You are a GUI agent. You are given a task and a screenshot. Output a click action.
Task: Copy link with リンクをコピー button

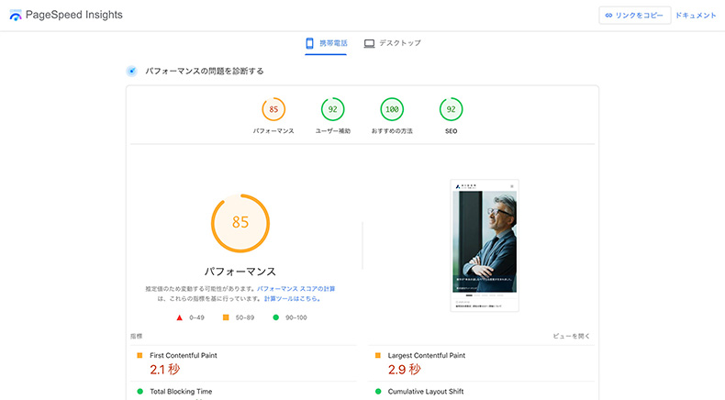[x=635, y=16]
